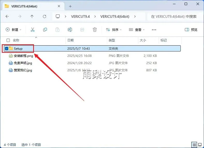
Task: Click the date 2024/1/28 20:22
Action: coord(79,63)
